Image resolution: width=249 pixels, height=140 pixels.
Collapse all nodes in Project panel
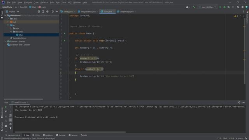click(x=47, y=12)
